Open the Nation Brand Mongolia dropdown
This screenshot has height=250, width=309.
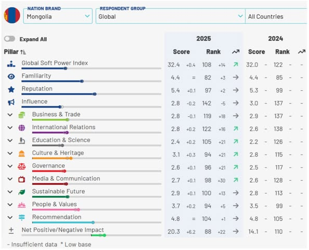click(x=58, y=16)
